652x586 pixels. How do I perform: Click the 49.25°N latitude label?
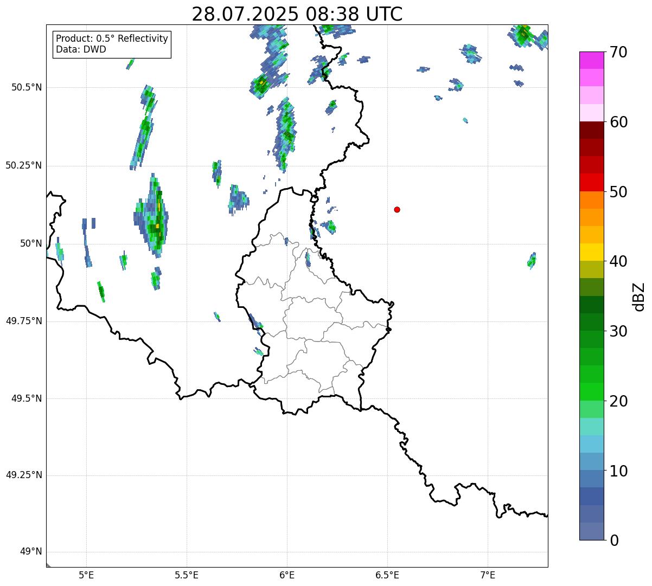(x=23, y=475)
